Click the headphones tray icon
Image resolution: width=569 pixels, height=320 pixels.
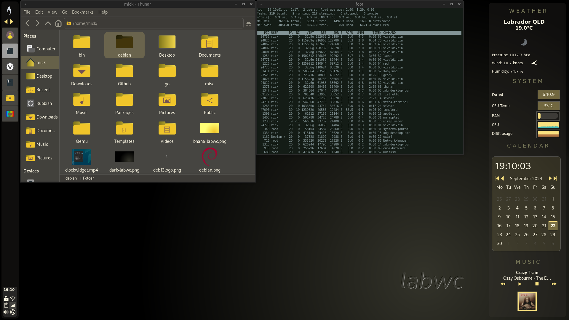[x=13, y=312]
